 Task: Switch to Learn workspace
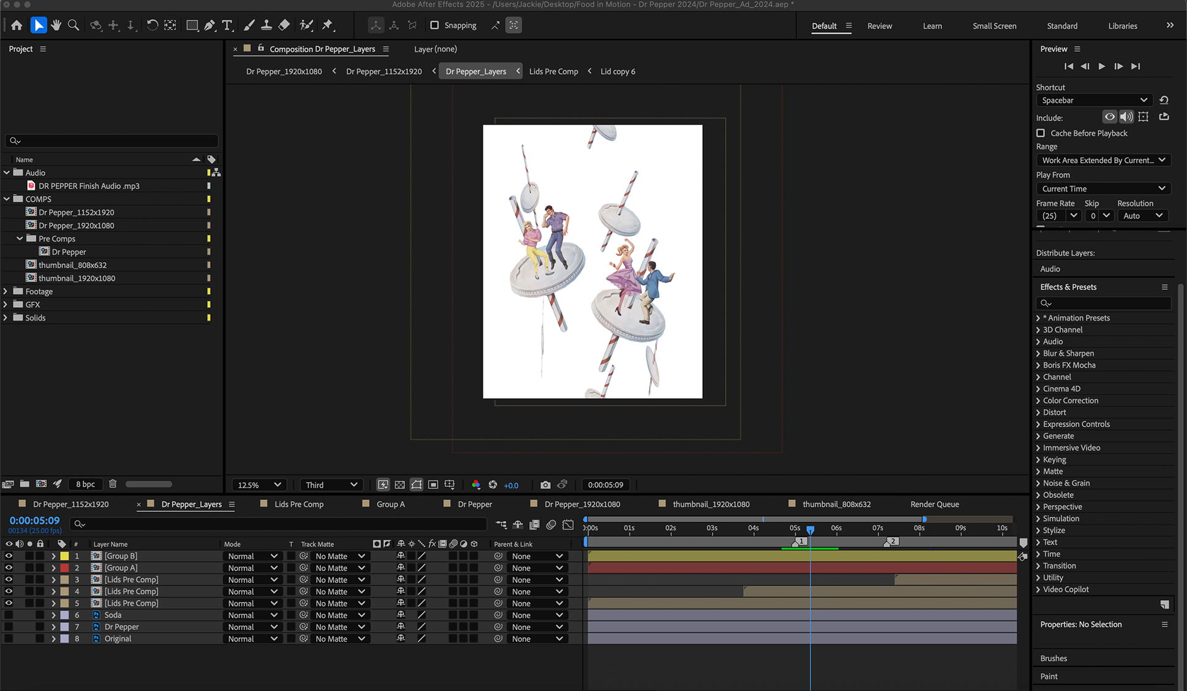932,26
